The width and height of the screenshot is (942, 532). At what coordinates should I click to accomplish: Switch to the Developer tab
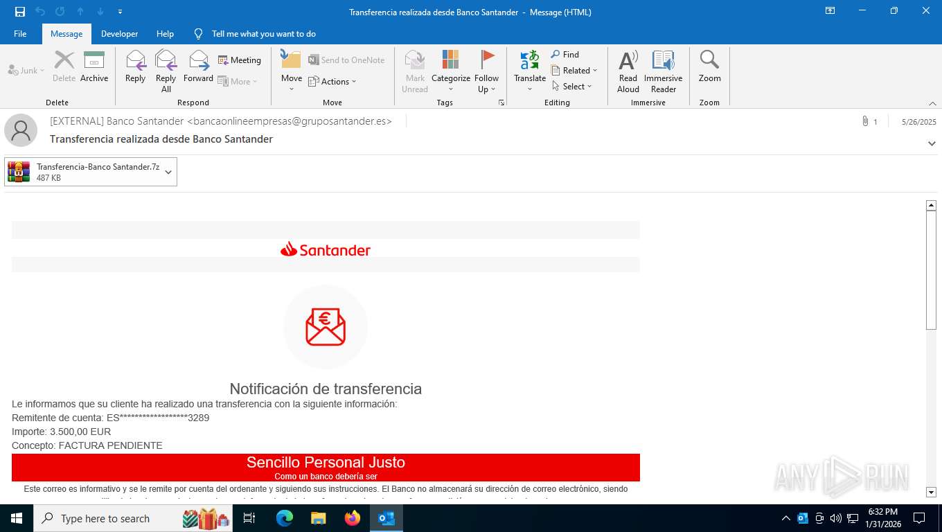[x=119, y=33]
